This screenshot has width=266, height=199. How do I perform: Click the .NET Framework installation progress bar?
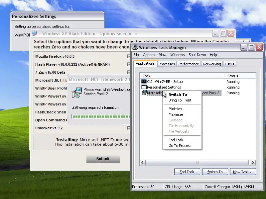[101, 116]
